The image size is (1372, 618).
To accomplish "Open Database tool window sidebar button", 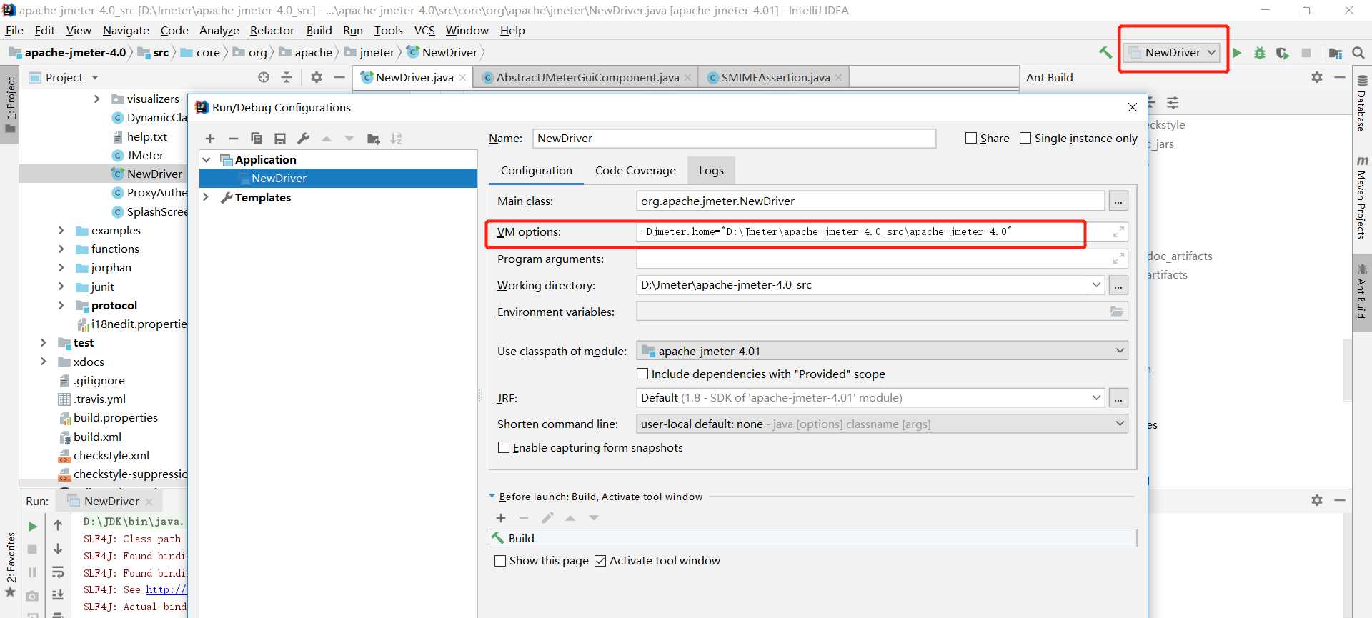I will [1362, 103].
